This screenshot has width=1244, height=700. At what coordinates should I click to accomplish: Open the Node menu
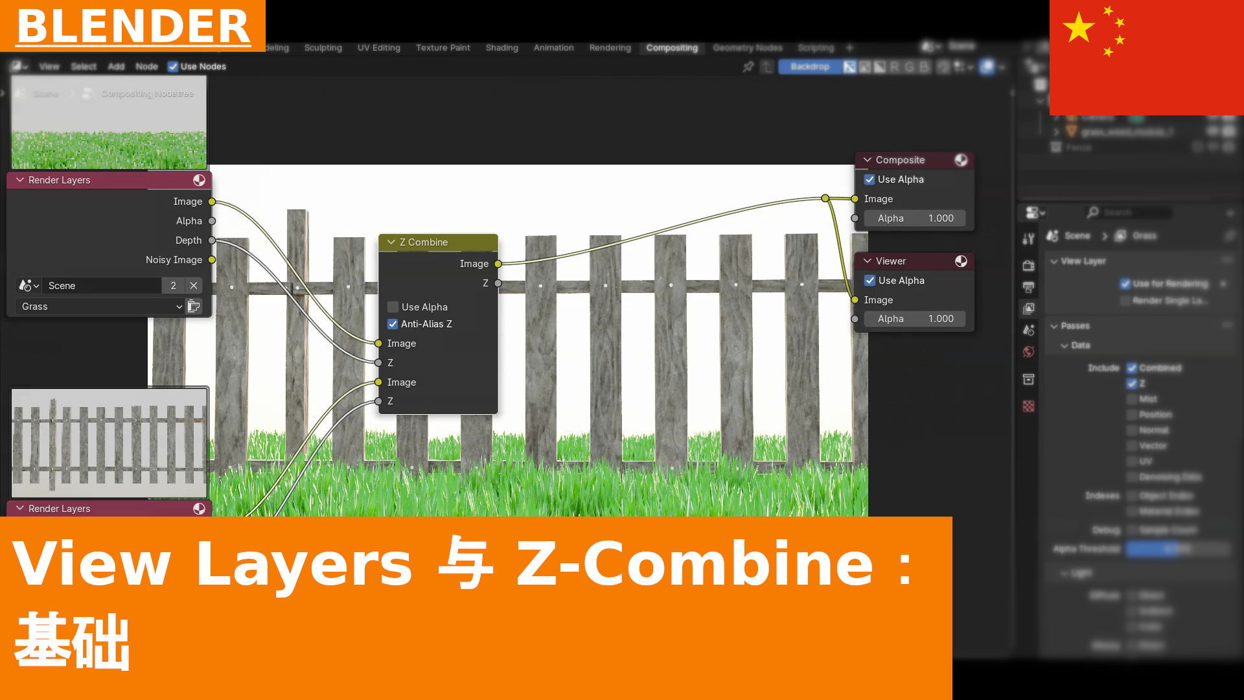[146, 67]
